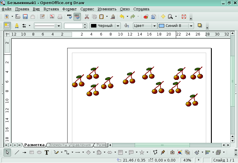The height and width of the screenshot is (163, 238).
Task: Select the Rectangle tool
Action: pos(32,152)
